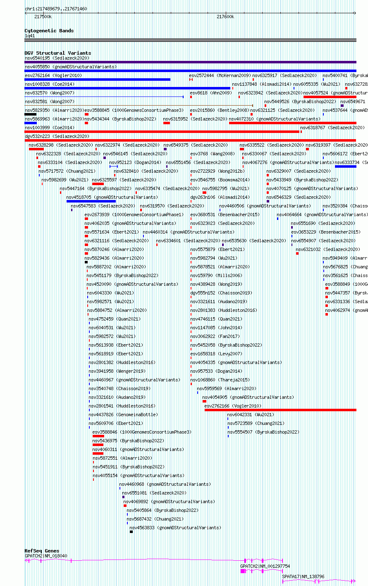Click the nsv6540195 (Sedlazeck2020) variant label

(57, 58)
